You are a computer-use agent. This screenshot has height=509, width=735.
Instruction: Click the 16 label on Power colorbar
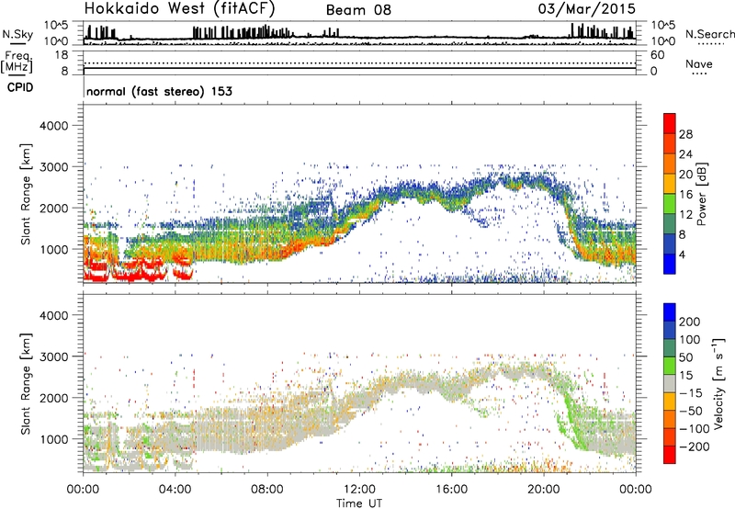[685, 195]
